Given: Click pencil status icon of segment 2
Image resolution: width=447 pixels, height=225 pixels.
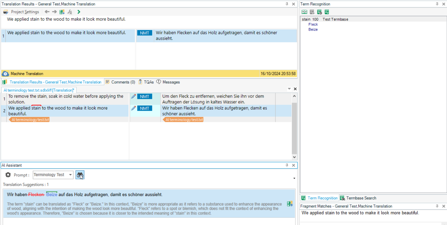Looking at the screenshot, I should coord(133,108).
